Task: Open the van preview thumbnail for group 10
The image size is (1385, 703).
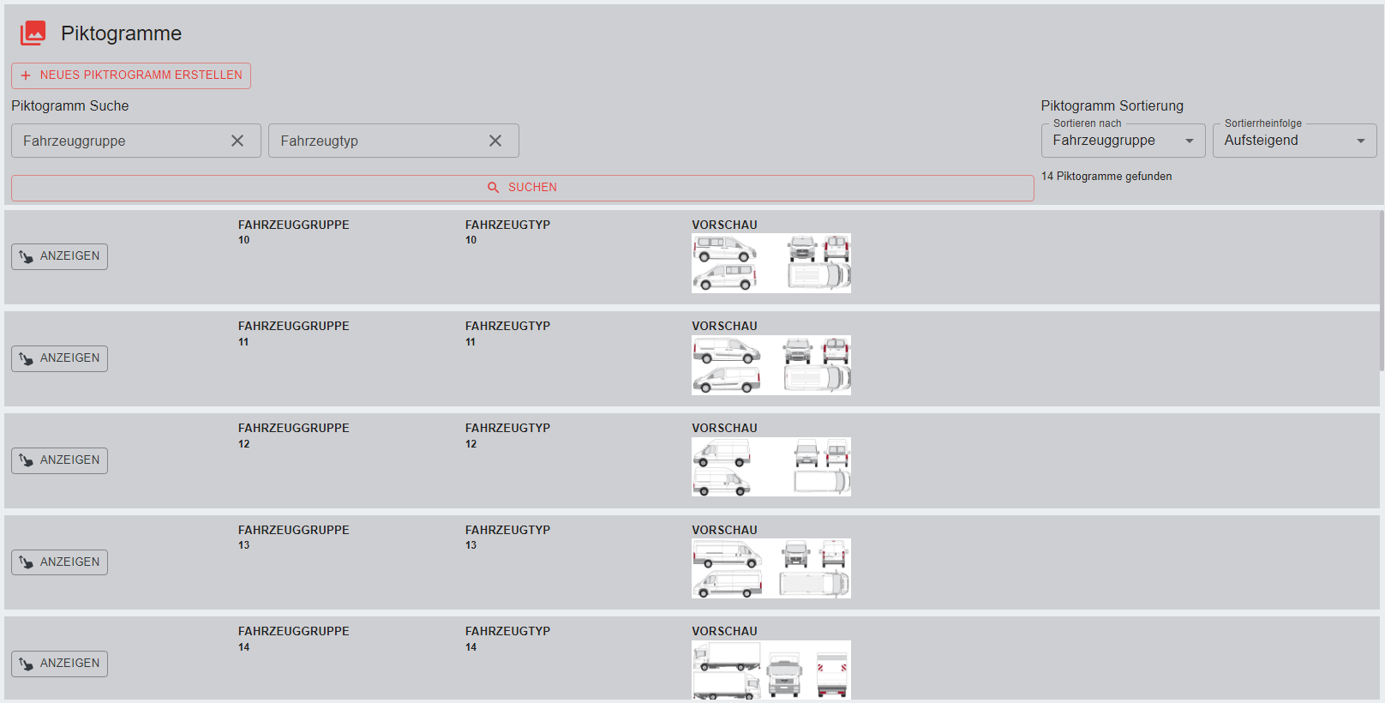Action: pyautogui.click(x=770, y=263)
